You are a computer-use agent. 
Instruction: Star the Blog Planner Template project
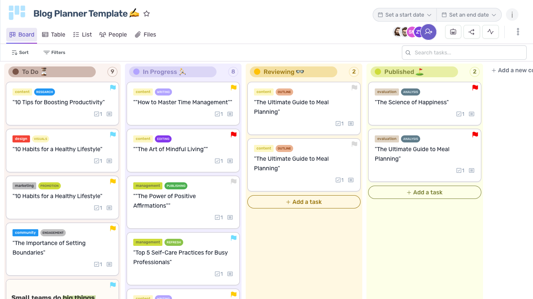147,14
